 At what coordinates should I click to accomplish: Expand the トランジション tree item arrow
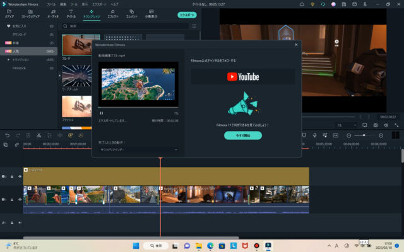pyautogui.click(x=8, y=60)
